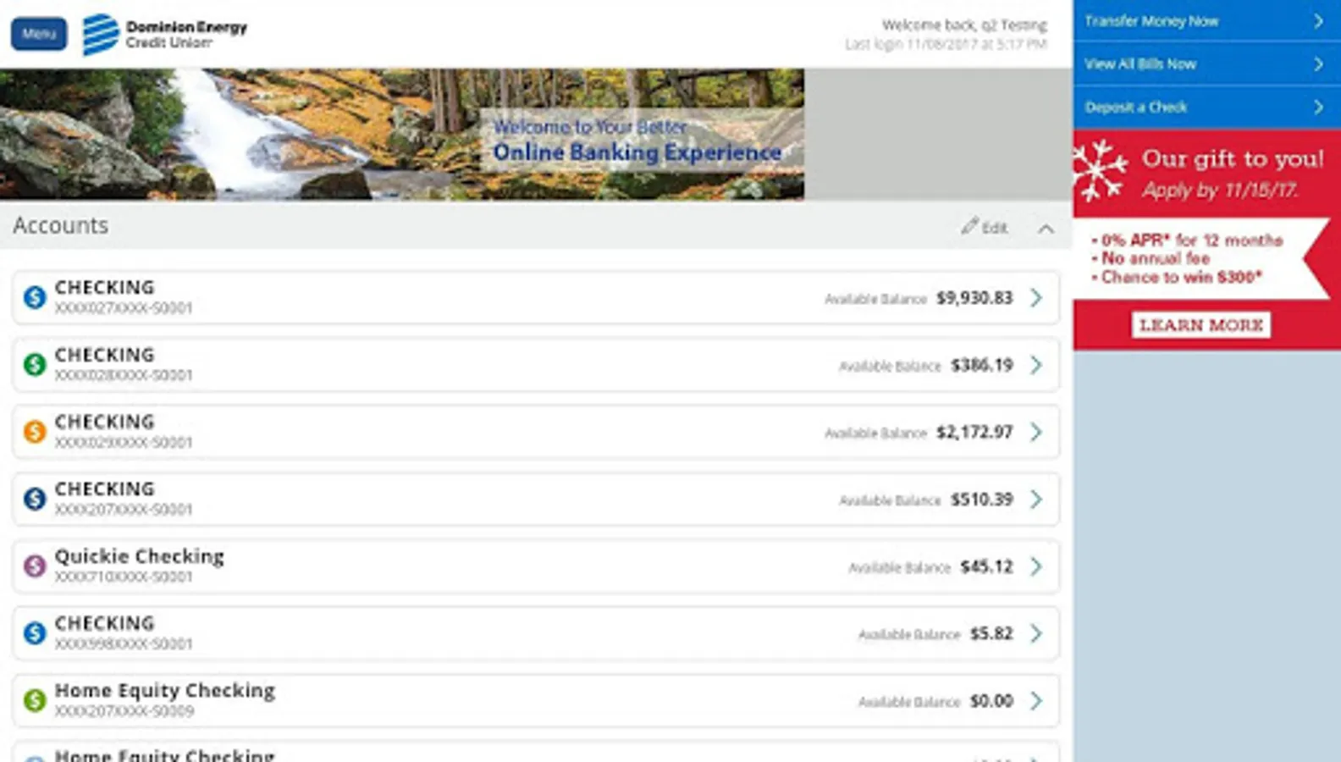Click the chevron beside Deposit a Check

point(1318,108)
